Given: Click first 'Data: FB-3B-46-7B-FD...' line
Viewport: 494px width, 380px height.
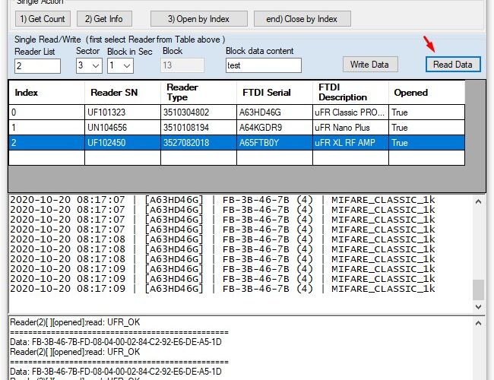Looking at the screenshot, I should (x=116, y=342).
